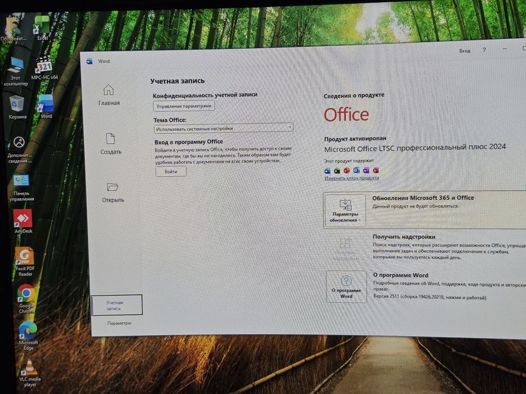Open AnyDesk desktop shortcut
Image resolution: width=526 pixels, height=394 pixels.
pyautogui.click(x=23, y=218)
